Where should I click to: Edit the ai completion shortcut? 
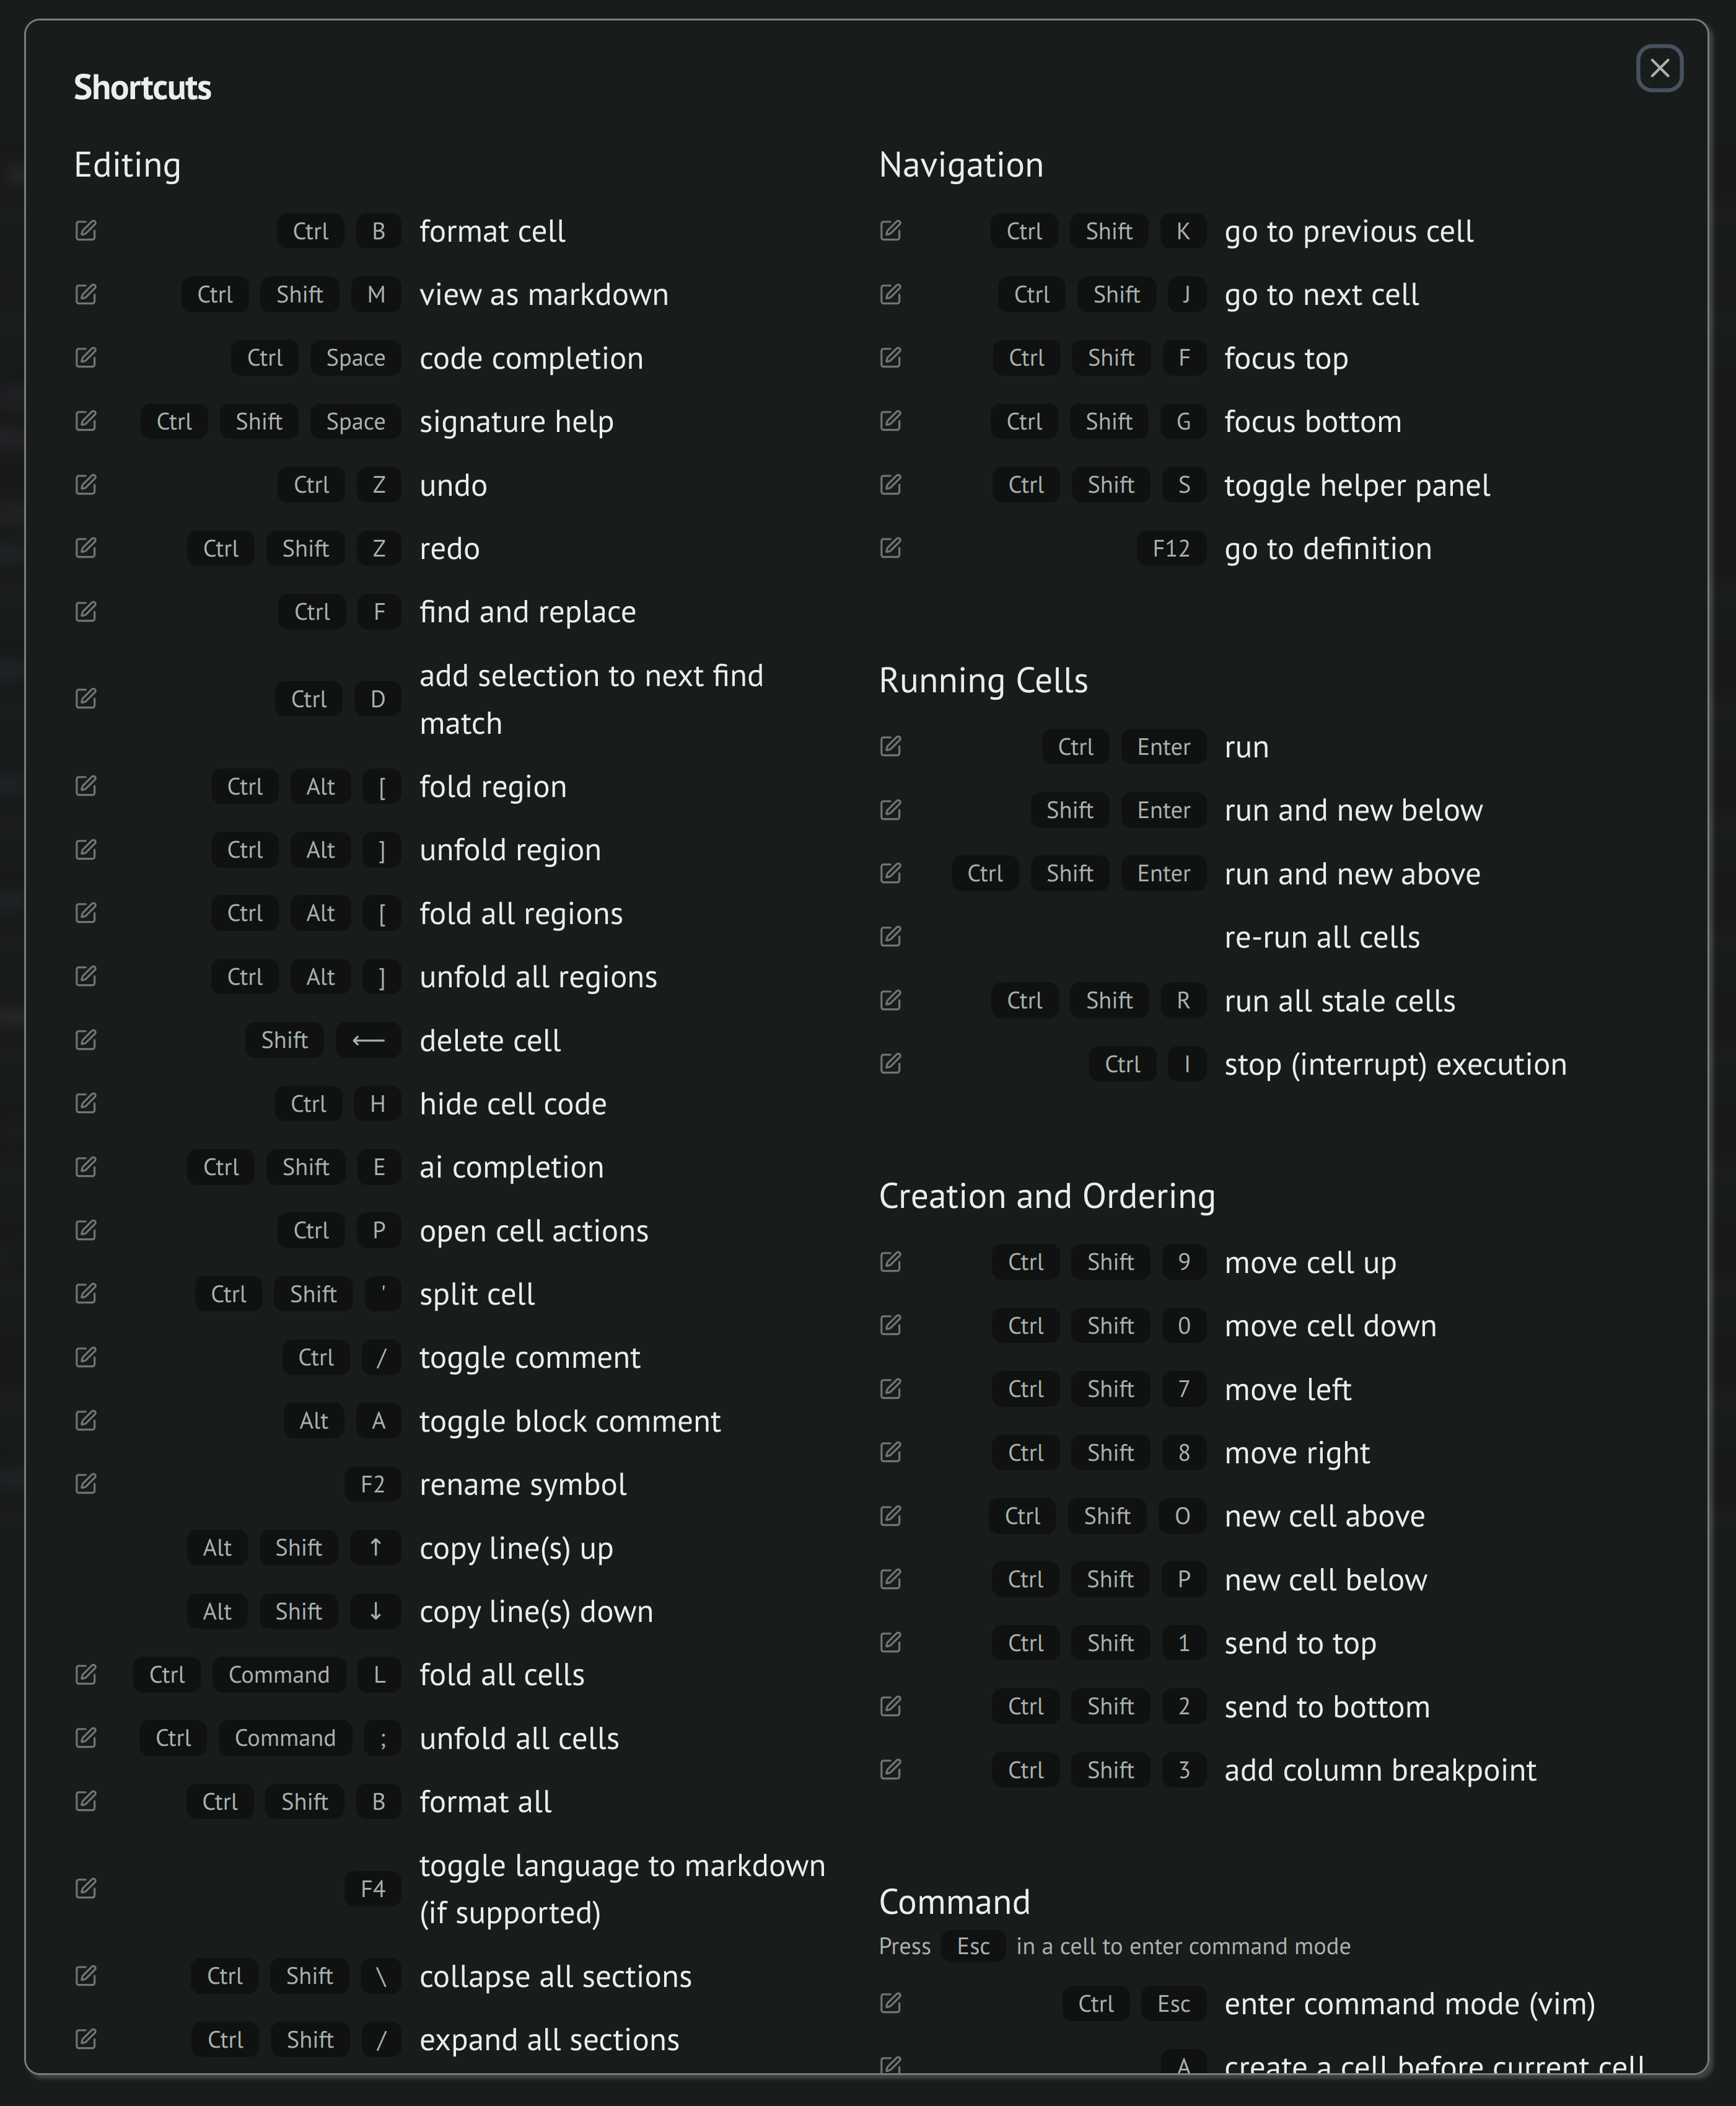coord(86,1166)
